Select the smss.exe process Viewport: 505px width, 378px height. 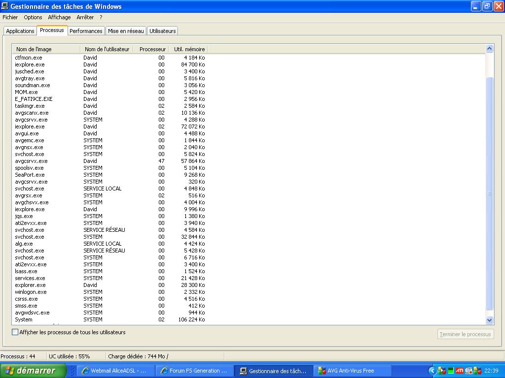(110, 306)
